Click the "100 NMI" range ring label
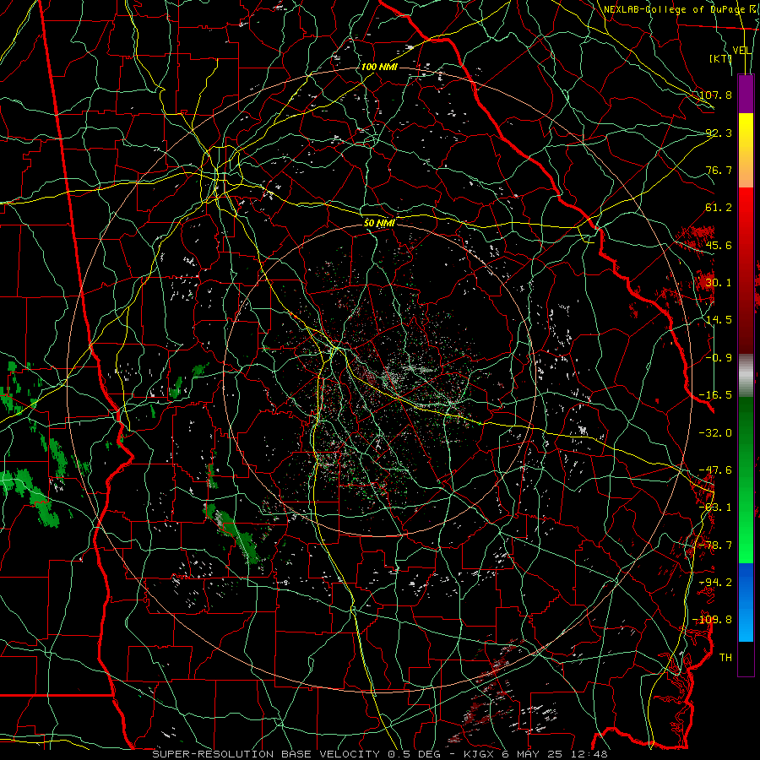 [x=379, y=67]
